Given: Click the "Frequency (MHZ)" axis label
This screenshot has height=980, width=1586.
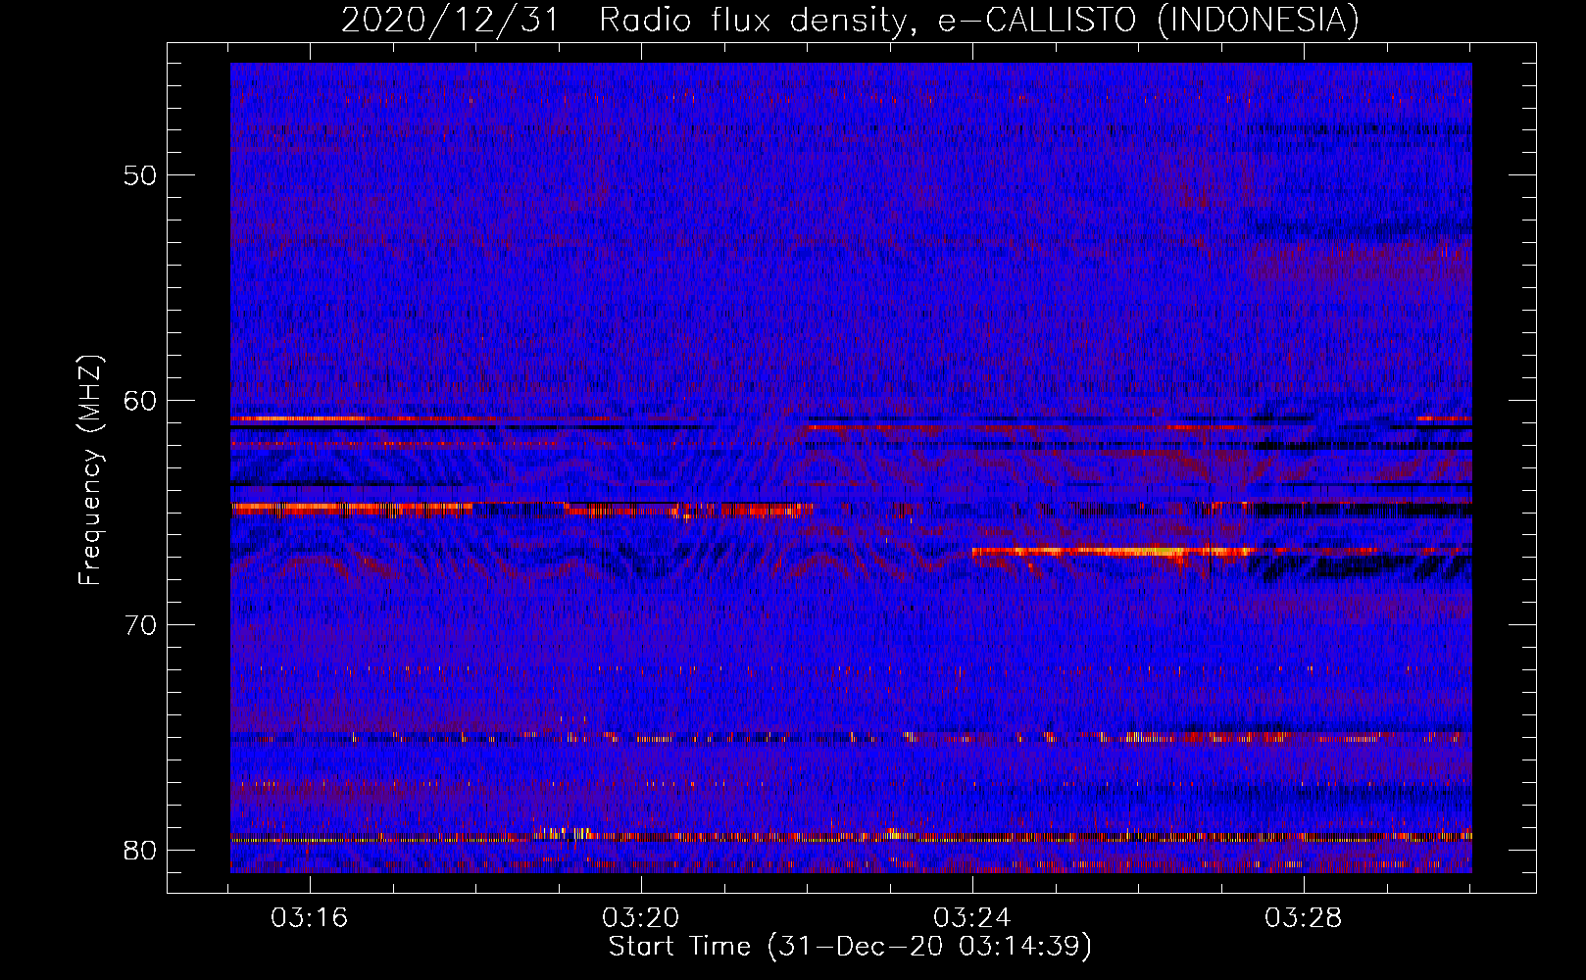Looking at the screenshot, I should [x=90, y=470].
